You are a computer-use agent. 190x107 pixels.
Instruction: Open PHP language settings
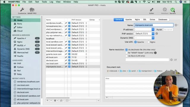click(19, 63)
